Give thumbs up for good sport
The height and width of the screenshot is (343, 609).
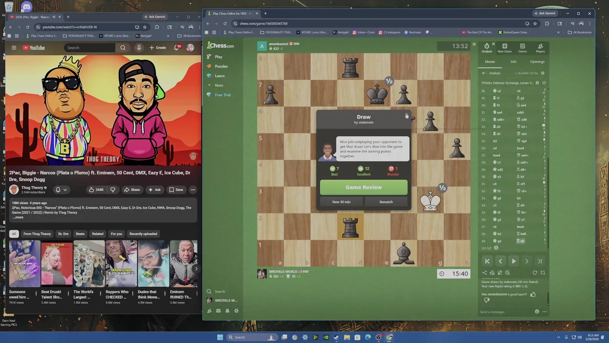coord(533,294)
